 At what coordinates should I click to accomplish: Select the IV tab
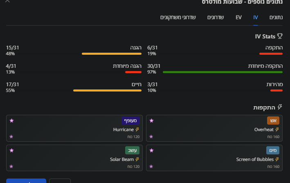coord(255,18)
